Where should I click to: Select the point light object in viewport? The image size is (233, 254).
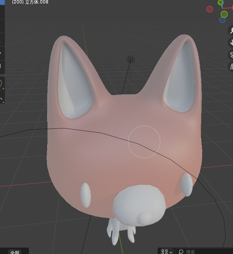tap(130, 59)
